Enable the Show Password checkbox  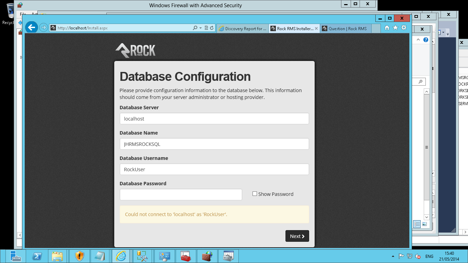(x=255, y=194)
